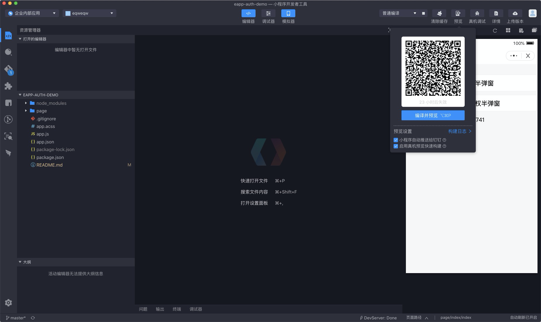Open 真机调试 real device debugging

point(477,13)
